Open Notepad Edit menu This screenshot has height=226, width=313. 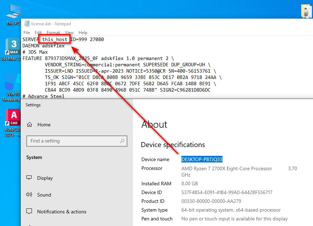38,33
